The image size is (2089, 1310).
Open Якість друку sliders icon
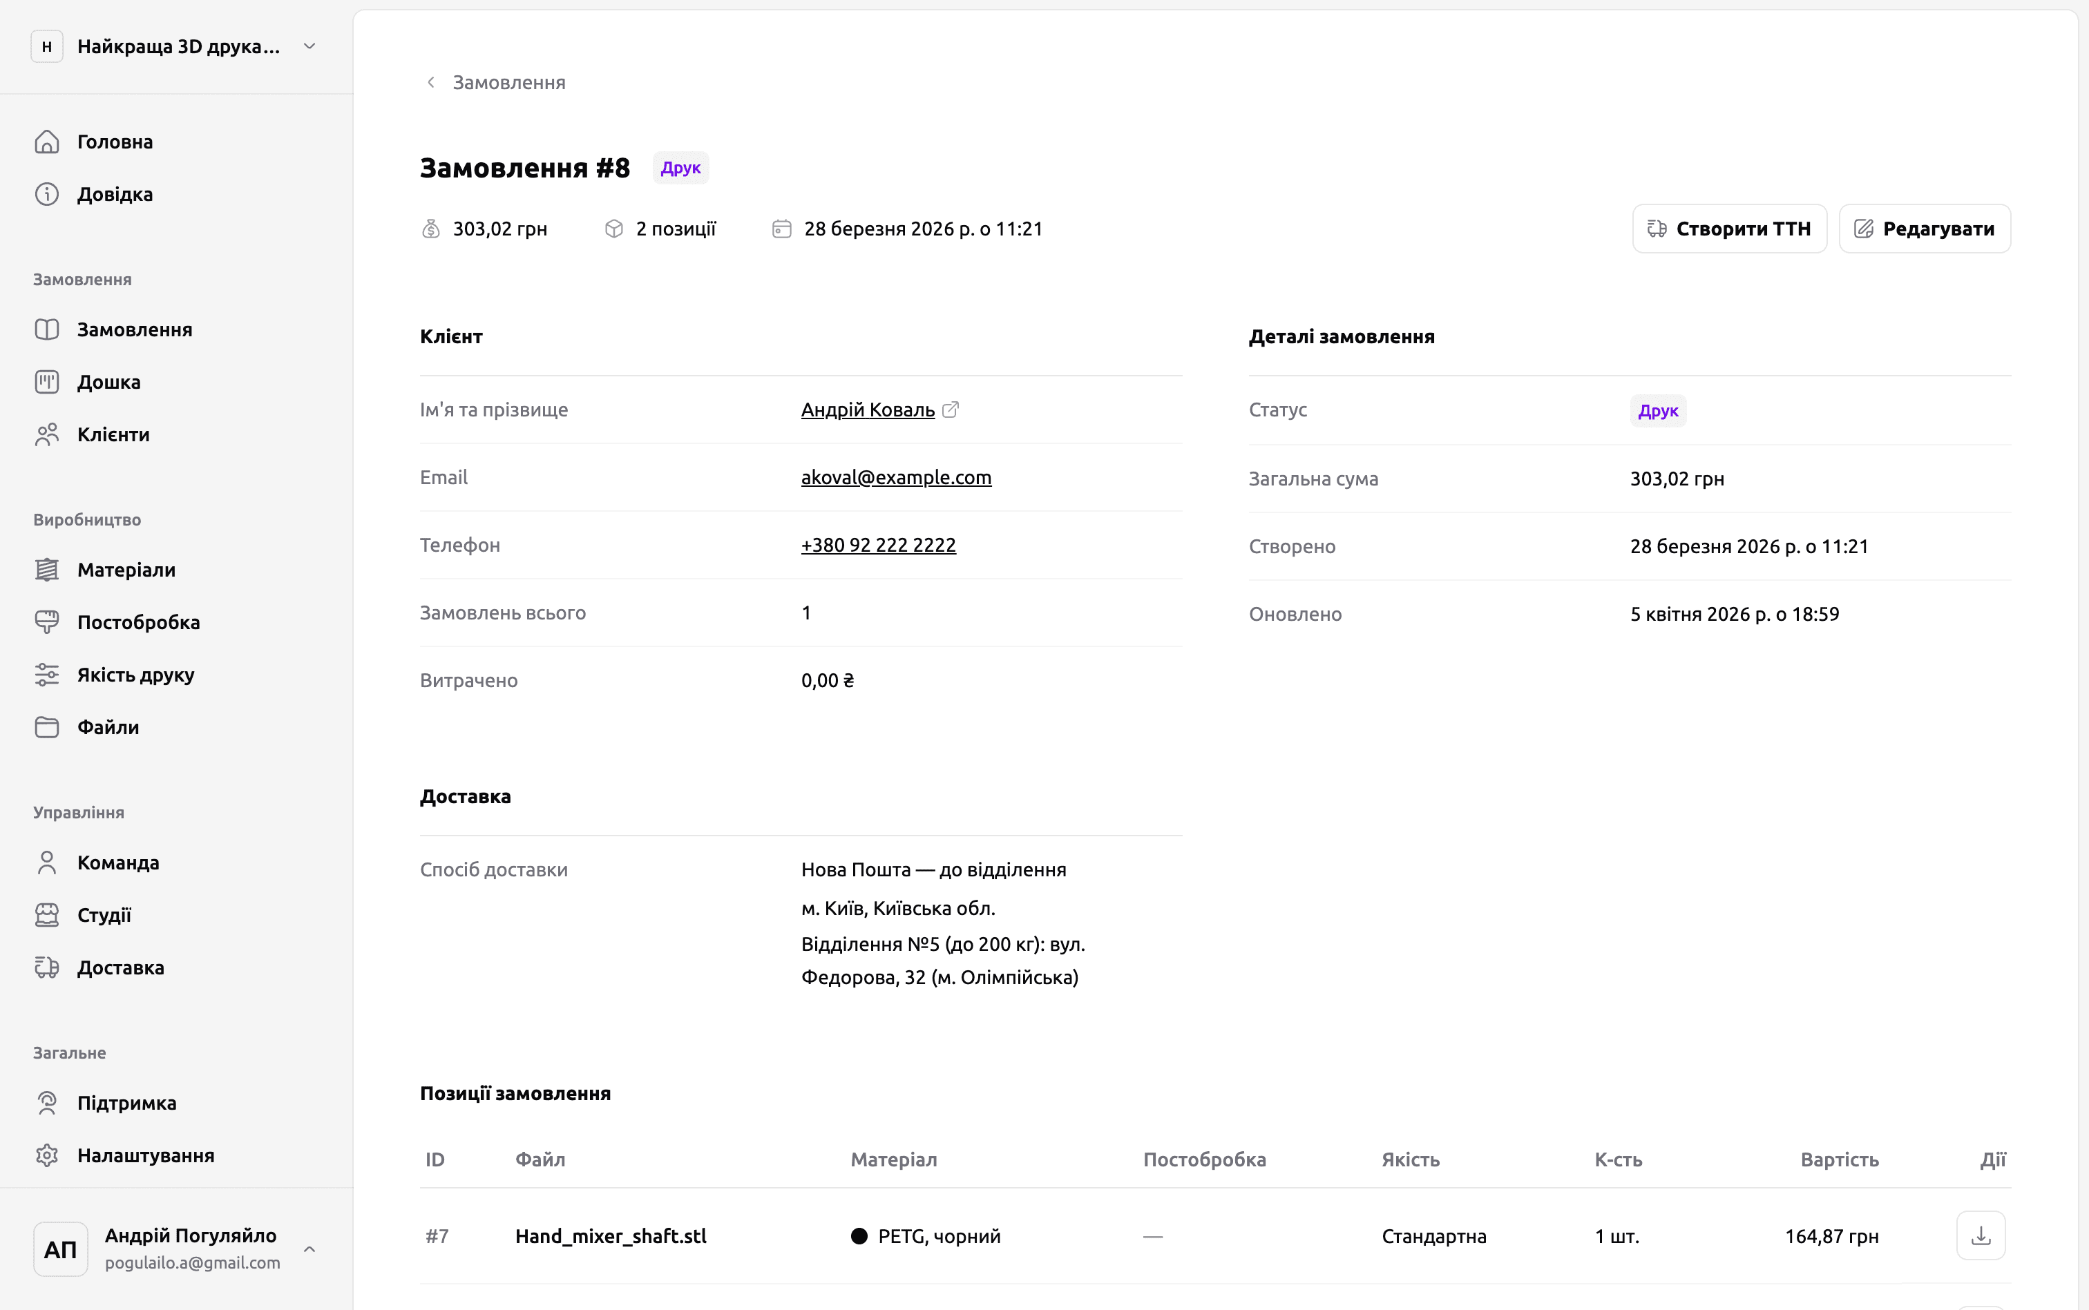(47, 675)
